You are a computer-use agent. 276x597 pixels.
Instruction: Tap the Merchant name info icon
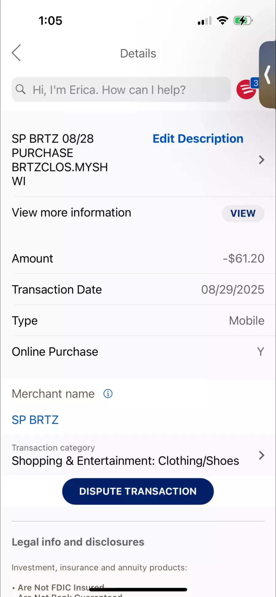tap(108, 393)
